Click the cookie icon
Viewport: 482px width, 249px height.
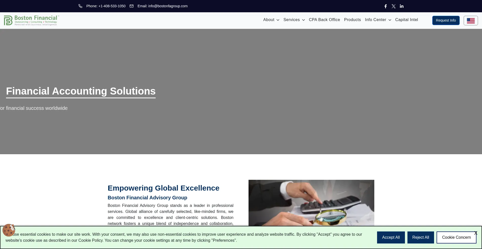point(9,230)
